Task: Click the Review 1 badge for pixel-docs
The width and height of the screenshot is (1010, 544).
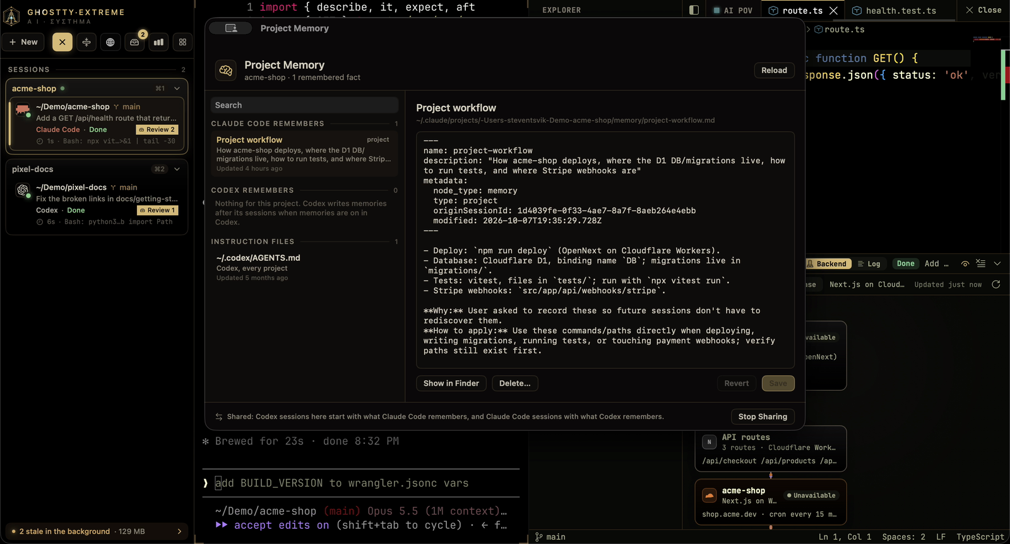Action: 158,211
